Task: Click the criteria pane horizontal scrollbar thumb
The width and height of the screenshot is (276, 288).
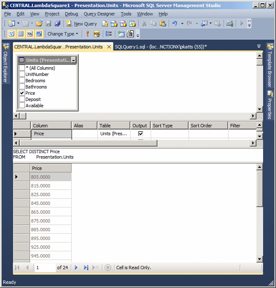Action: point(88,143)
